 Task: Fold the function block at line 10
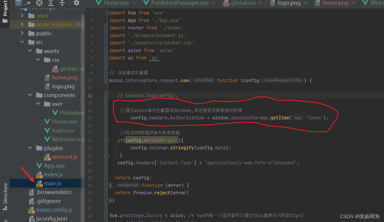(107, 81)
